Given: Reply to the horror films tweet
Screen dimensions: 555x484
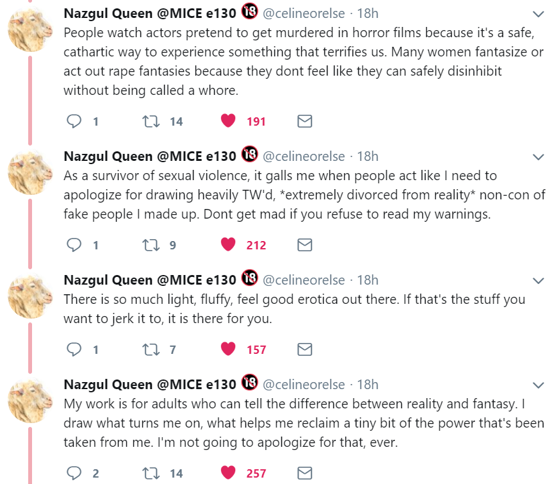Looking at the screenshot, I should click(75, 121).
